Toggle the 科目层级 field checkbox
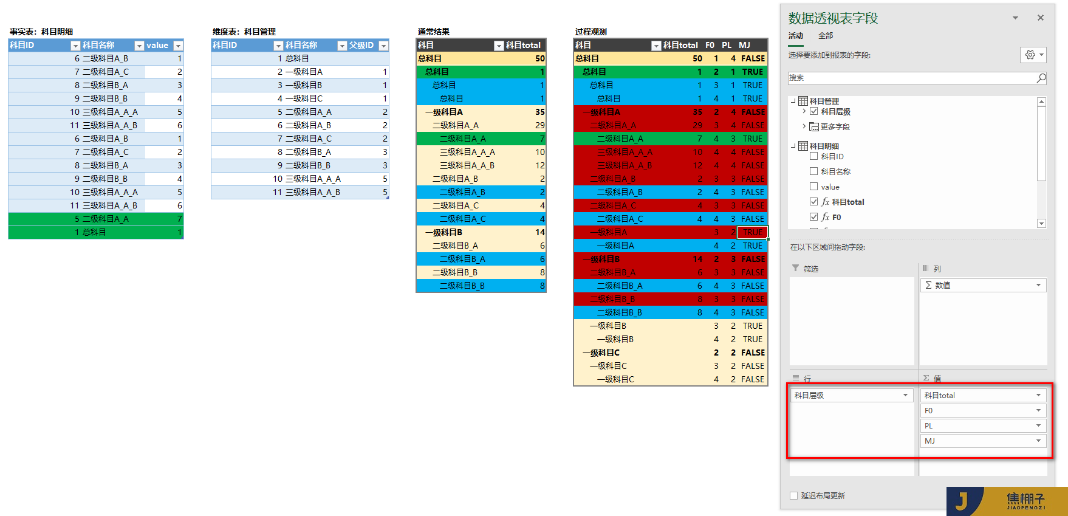 (813, 111)
